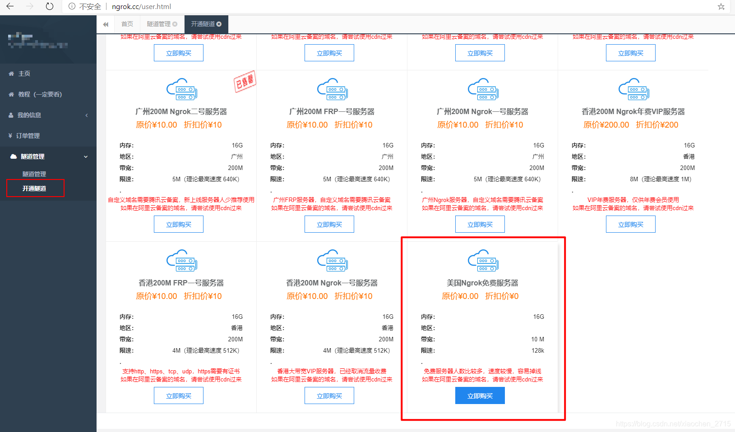Reload the page with refresh icon
This screenshot has height=432, width=735.
(50, 6)
